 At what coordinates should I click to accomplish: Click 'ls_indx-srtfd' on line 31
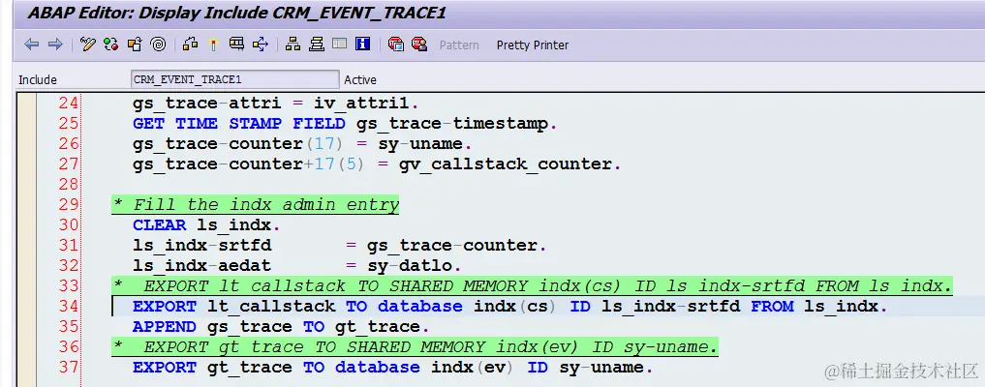pos(201,246)
